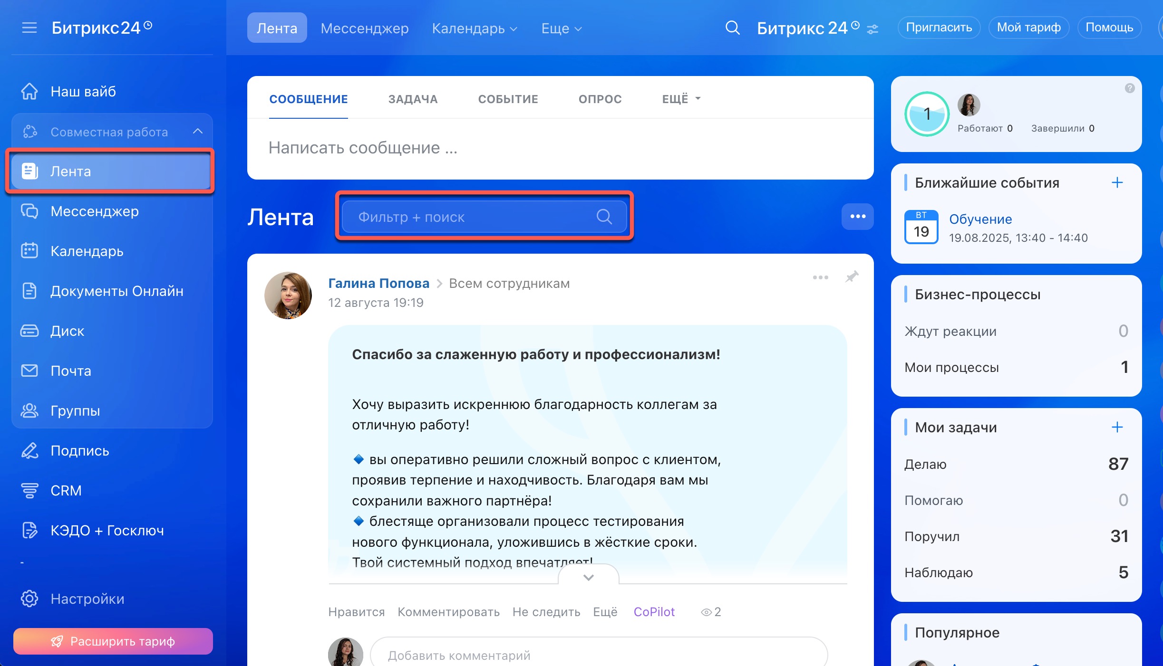1163x666 pixels.
Task: Click the magnifier inside the filter field
Action: click(604, 217)
